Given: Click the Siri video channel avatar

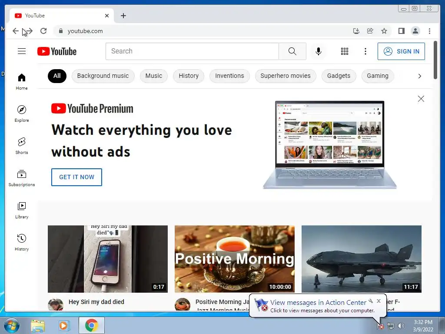Looking at the screenshot, I should coord(56,305).
